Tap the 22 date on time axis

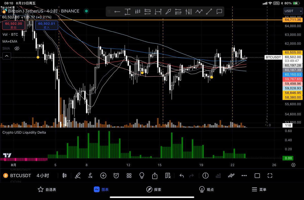click(x=232, y=165)
